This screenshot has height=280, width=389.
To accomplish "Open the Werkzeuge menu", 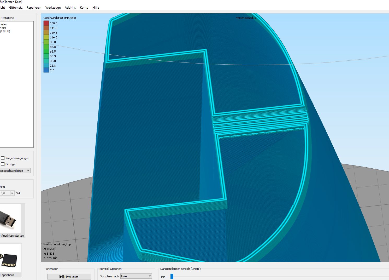I will tap(53, 8).
